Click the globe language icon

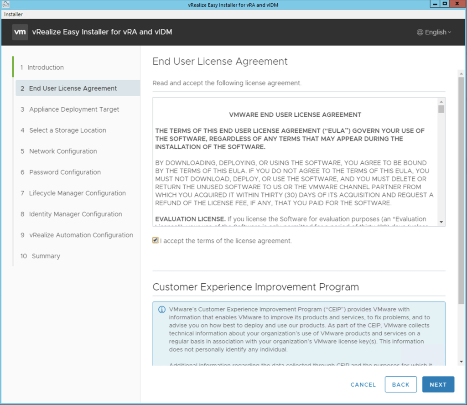click(420, 32)
